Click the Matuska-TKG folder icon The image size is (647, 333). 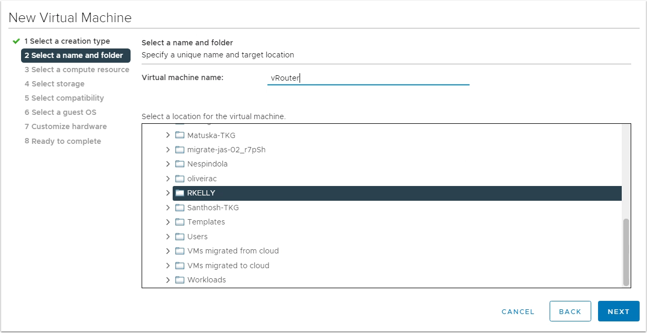pos(180,135)
